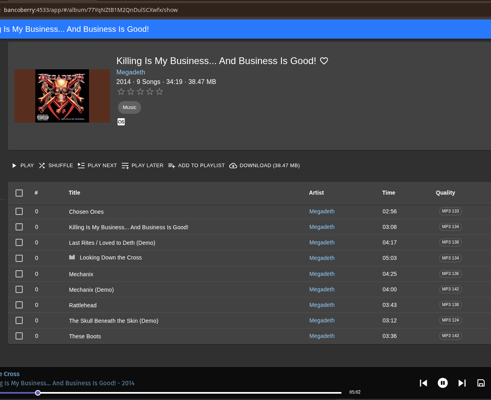
Task: Queue the album with Play Later
Action: [x=142, y=166]
